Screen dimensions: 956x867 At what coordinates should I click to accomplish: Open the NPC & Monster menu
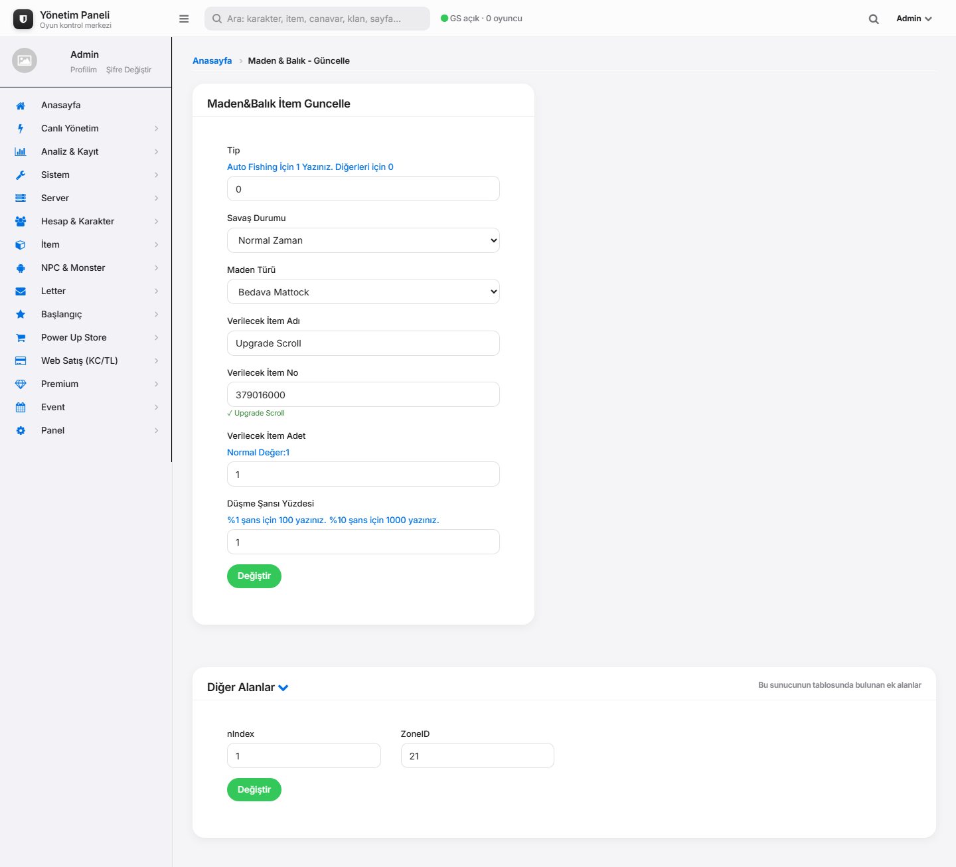[86, 268]
